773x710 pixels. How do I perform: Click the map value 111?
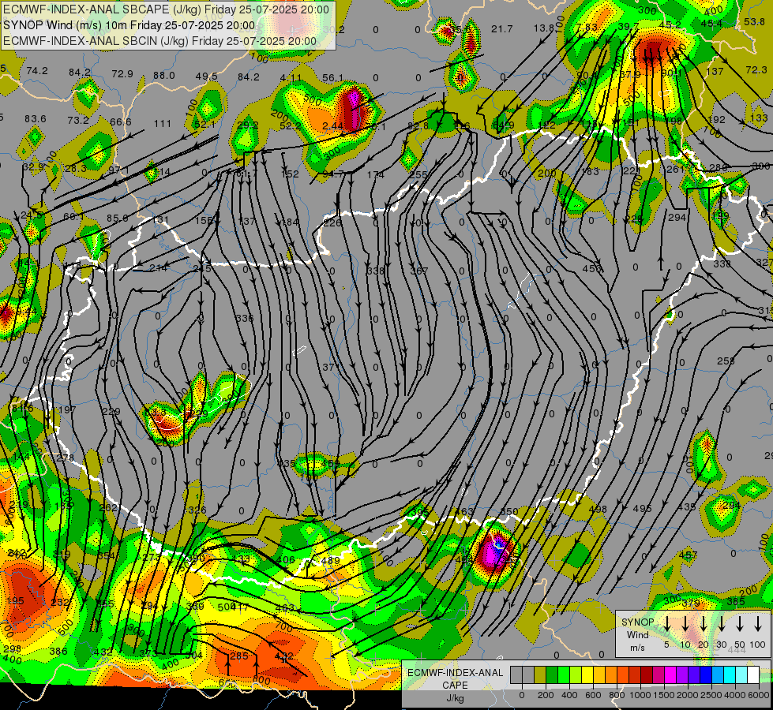(162, 124)
